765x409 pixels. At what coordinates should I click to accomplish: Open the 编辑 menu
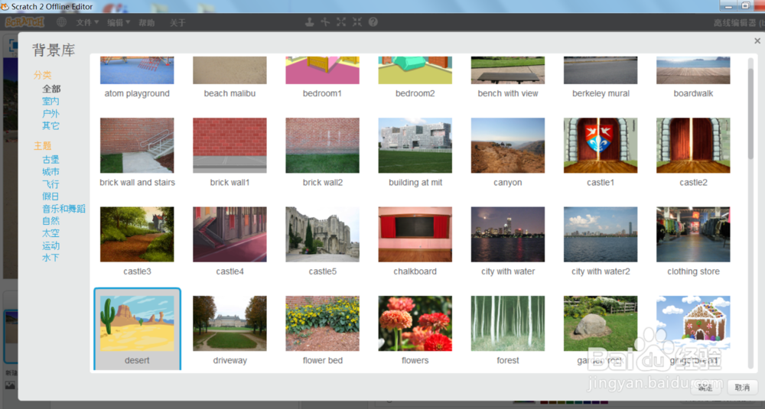point(119,22)
